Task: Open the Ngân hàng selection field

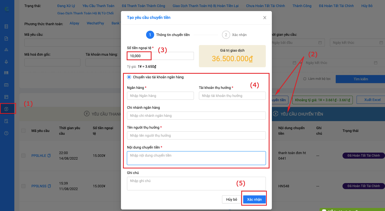Action: click(160, 96)
